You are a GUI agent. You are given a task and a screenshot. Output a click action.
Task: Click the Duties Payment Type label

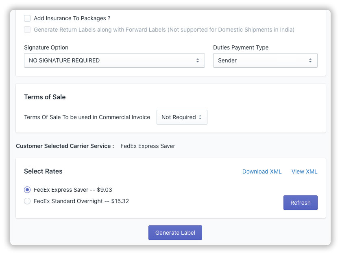pos(241,47)
